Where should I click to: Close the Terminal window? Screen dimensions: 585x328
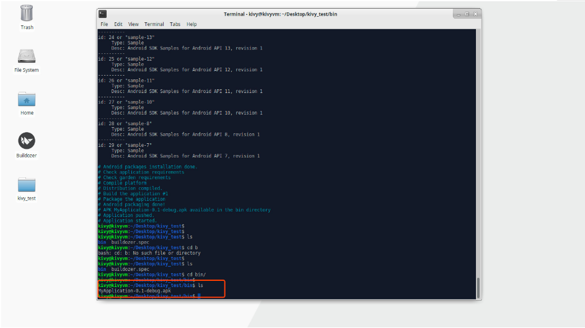(475, 14)
